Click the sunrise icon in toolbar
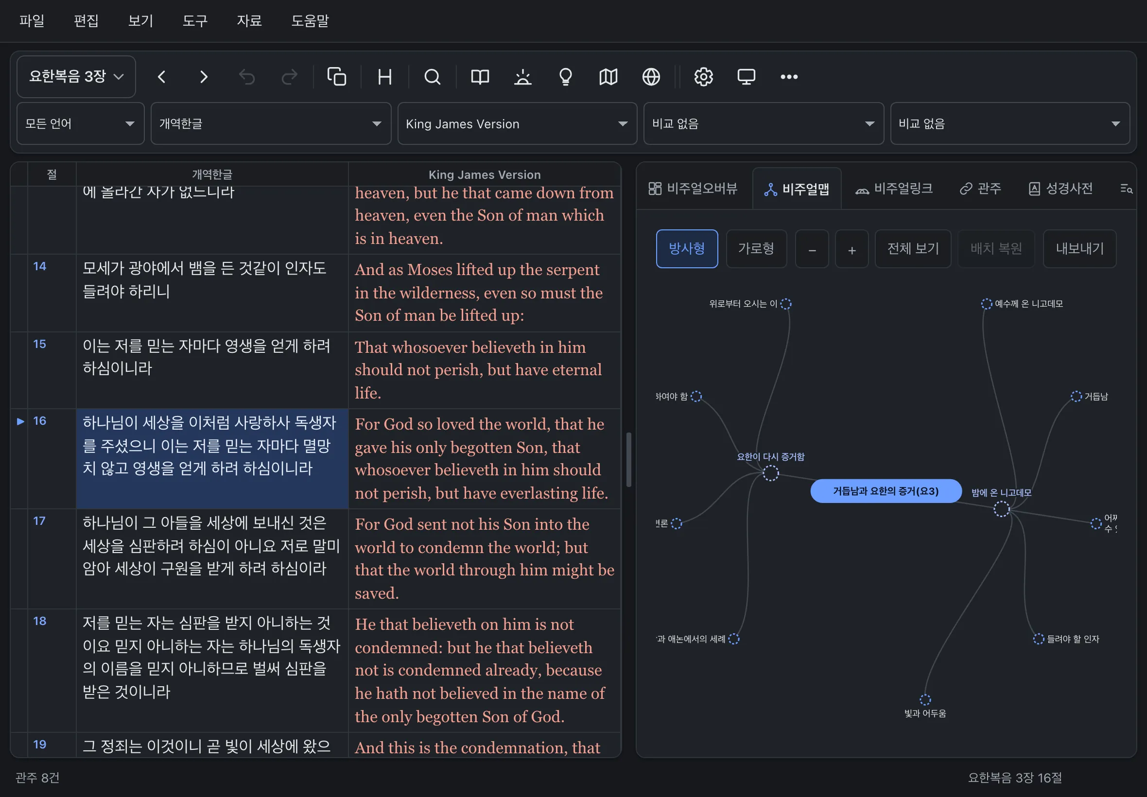The width and height of the screenshot is (1147, 797). tap(523, 77)
